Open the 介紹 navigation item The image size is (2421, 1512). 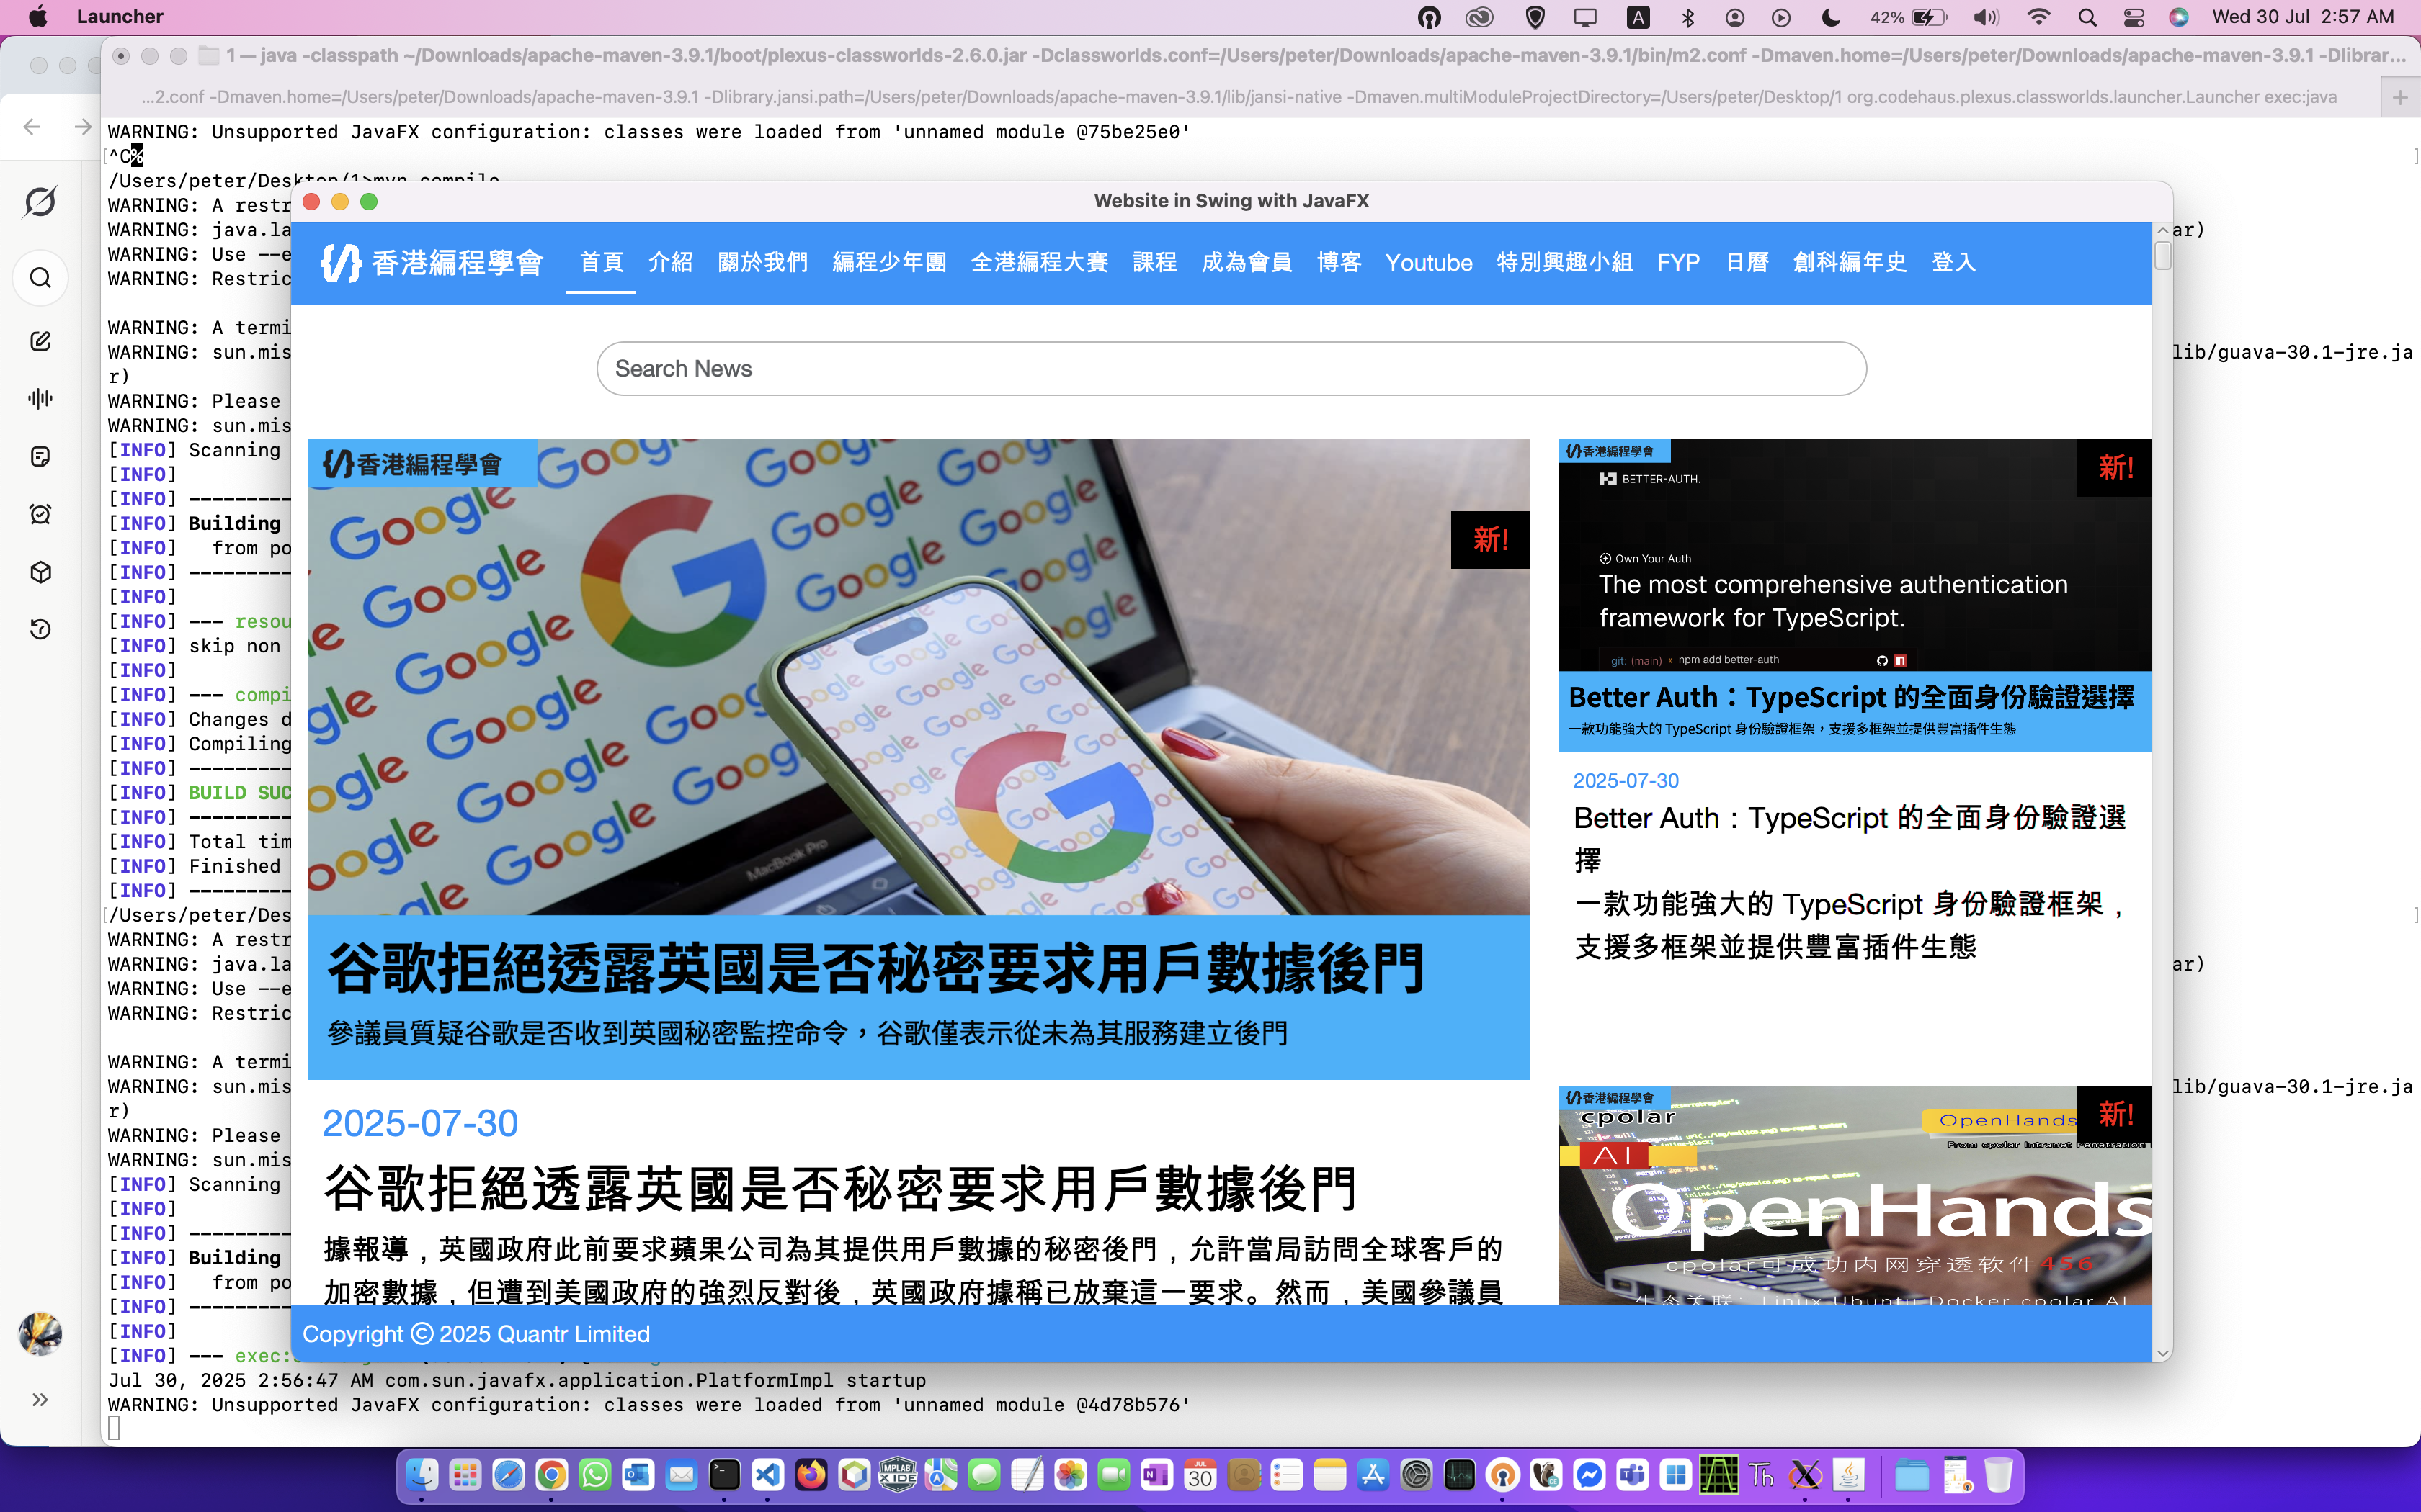point(670,262)
